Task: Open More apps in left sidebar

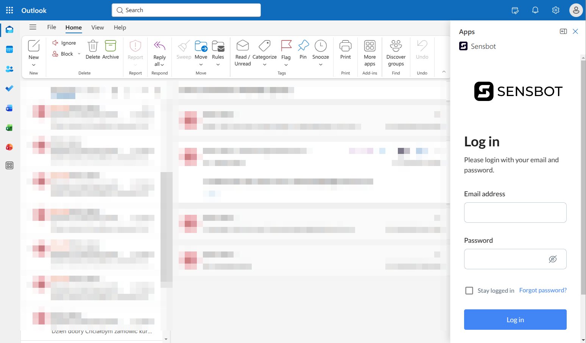Action: click(9, 165)
